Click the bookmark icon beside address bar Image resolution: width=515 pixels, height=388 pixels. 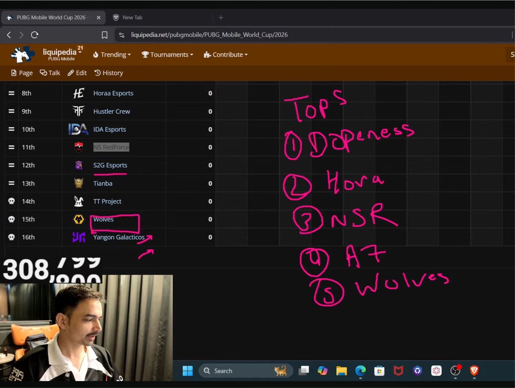[105, 35]
